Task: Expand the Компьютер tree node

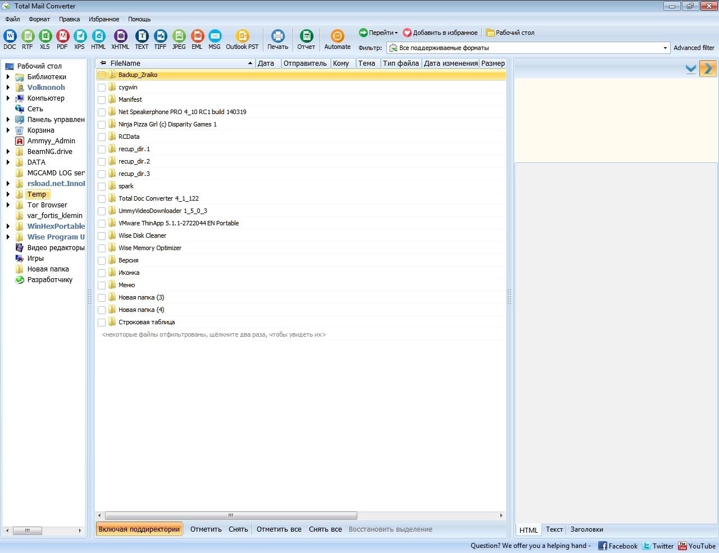Action: coord(8,98)
